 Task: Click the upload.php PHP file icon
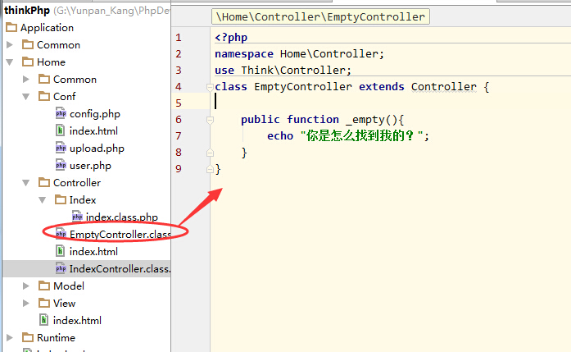61,149
